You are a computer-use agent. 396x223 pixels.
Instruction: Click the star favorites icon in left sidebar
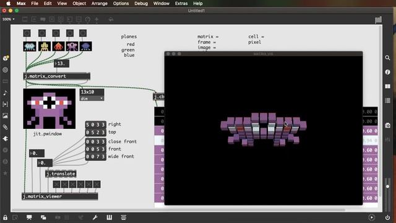point(6,173)
